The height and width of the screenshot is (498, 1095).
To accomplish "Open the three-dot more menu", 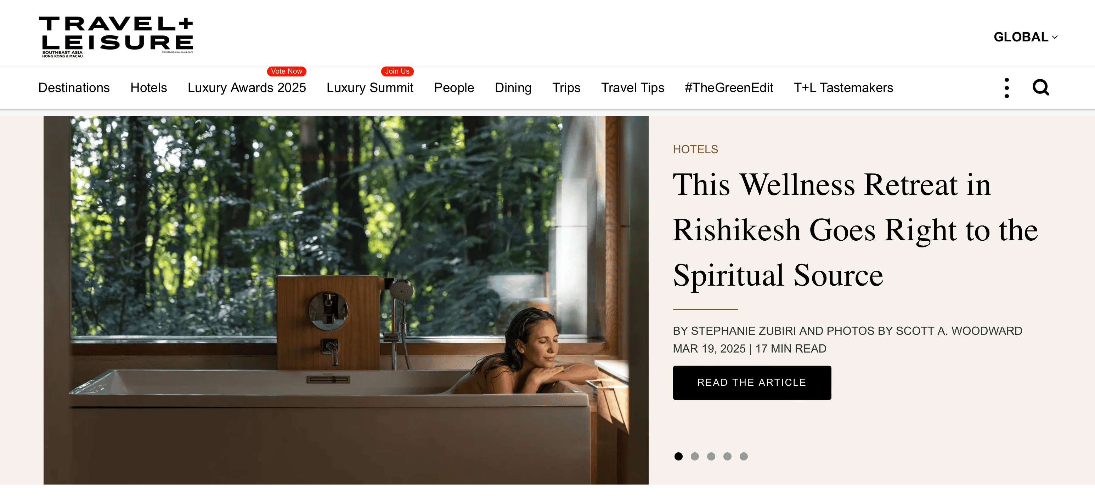I will point(1006,88).
